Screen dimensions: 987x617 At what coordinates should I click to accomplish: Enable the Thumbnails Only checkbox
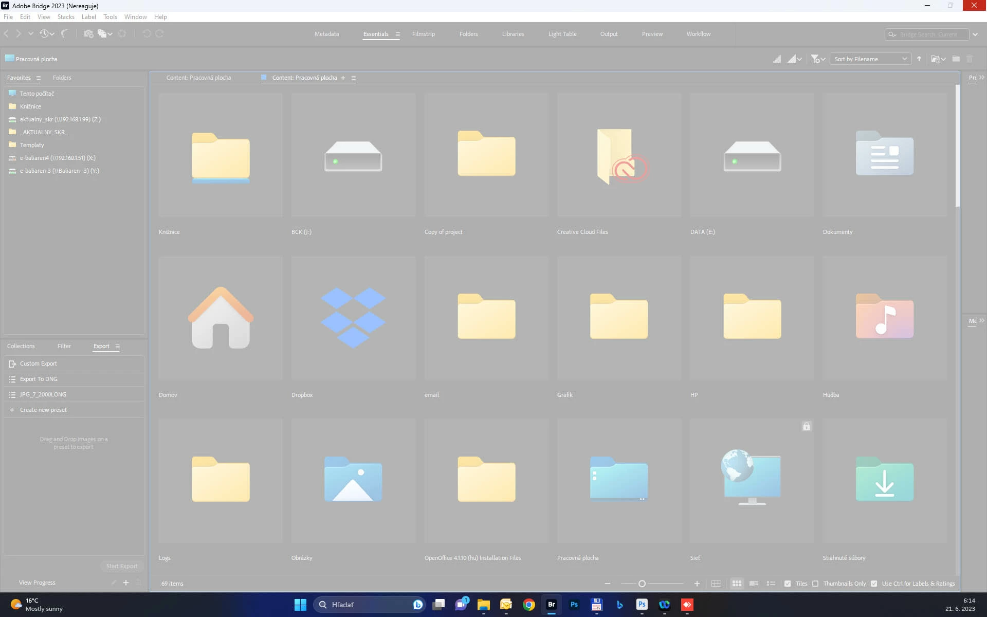coord(815,584)
